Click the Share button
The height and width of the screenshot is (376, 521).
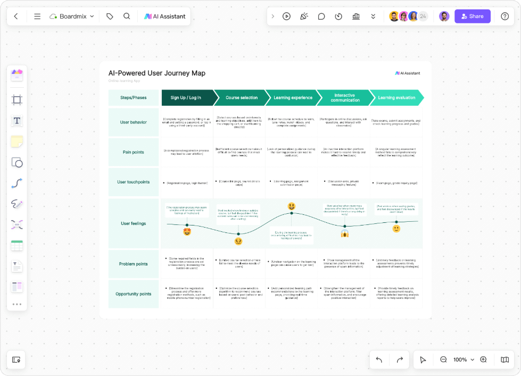coord(472,16)
